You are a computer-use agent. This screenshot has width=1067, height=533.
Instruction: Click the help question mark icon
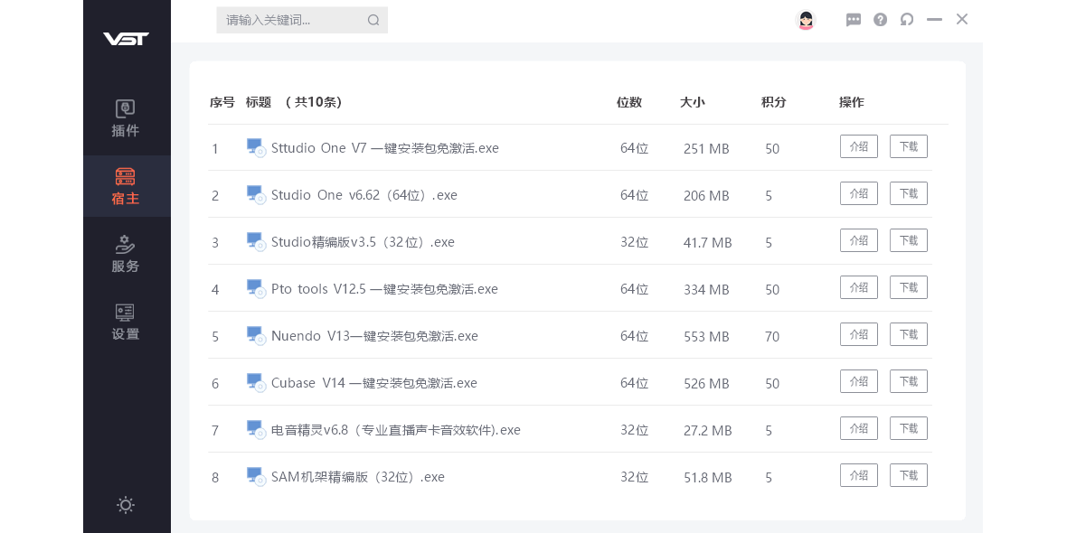pyautogui.click(x=880, y=20)
